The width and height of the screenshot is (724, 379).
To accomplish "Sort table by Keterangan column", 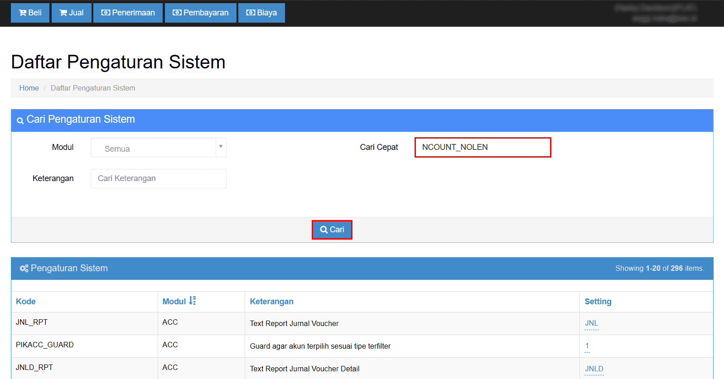I will click(271, 302).
